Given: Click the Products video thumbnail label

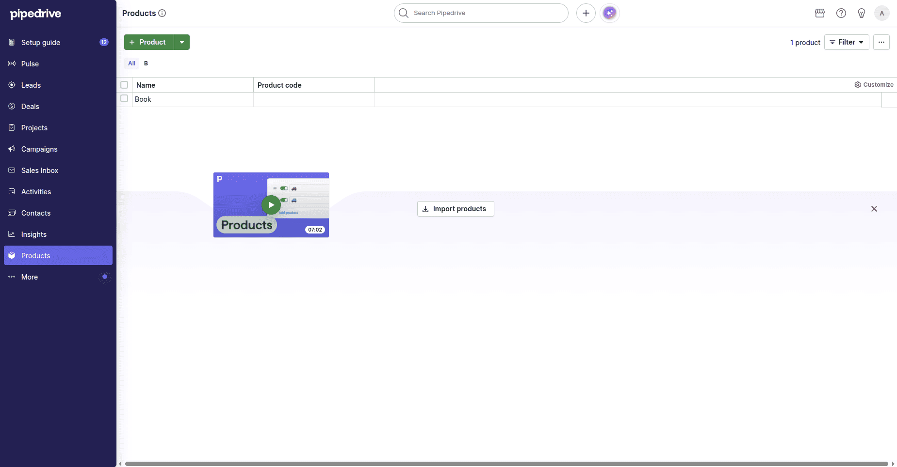Looking at the screenshot, I should (246, 225).
